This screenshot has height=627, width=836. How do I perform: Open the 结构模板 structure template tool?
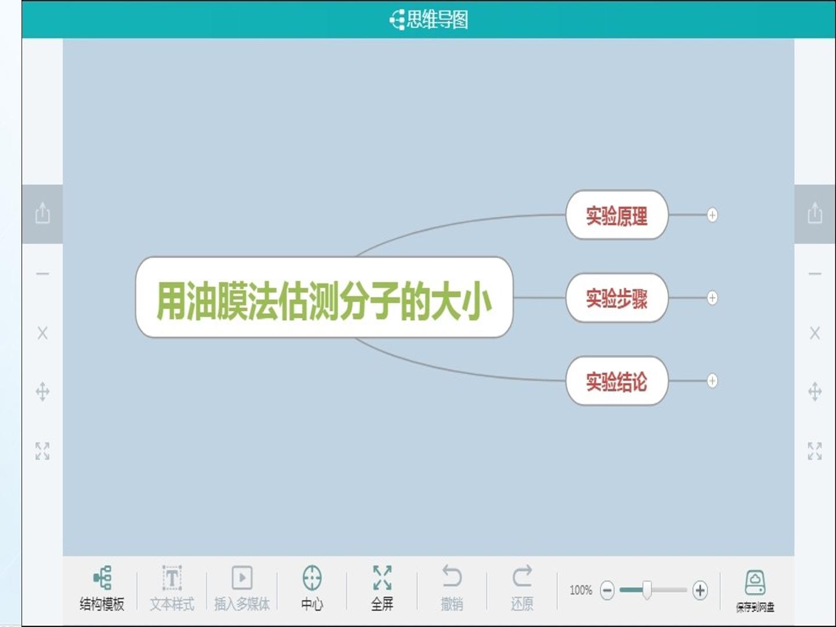coord(102,589)
